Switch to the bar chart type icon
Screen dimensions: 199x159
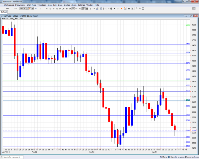tap(33, 9)
